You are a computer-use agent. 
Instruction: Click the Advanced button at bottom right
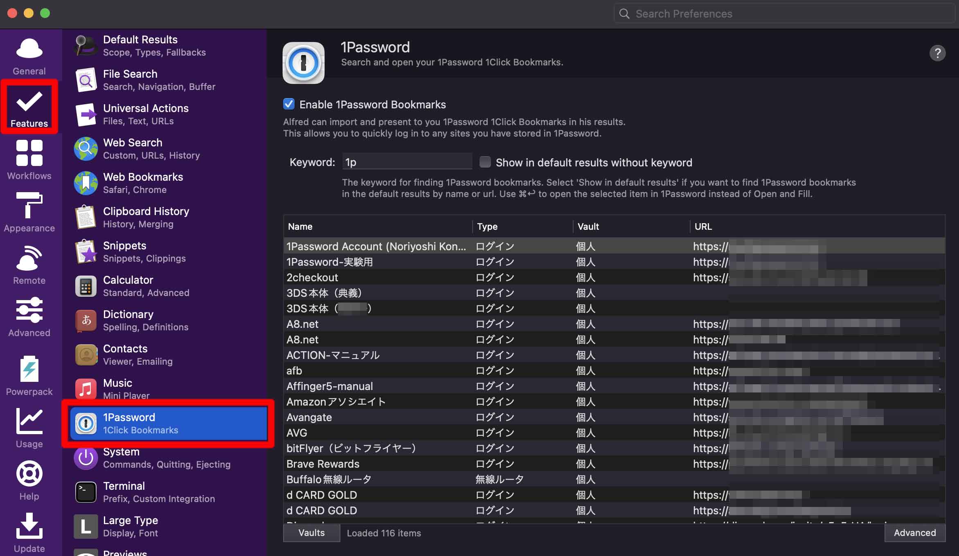click(915, 533)
